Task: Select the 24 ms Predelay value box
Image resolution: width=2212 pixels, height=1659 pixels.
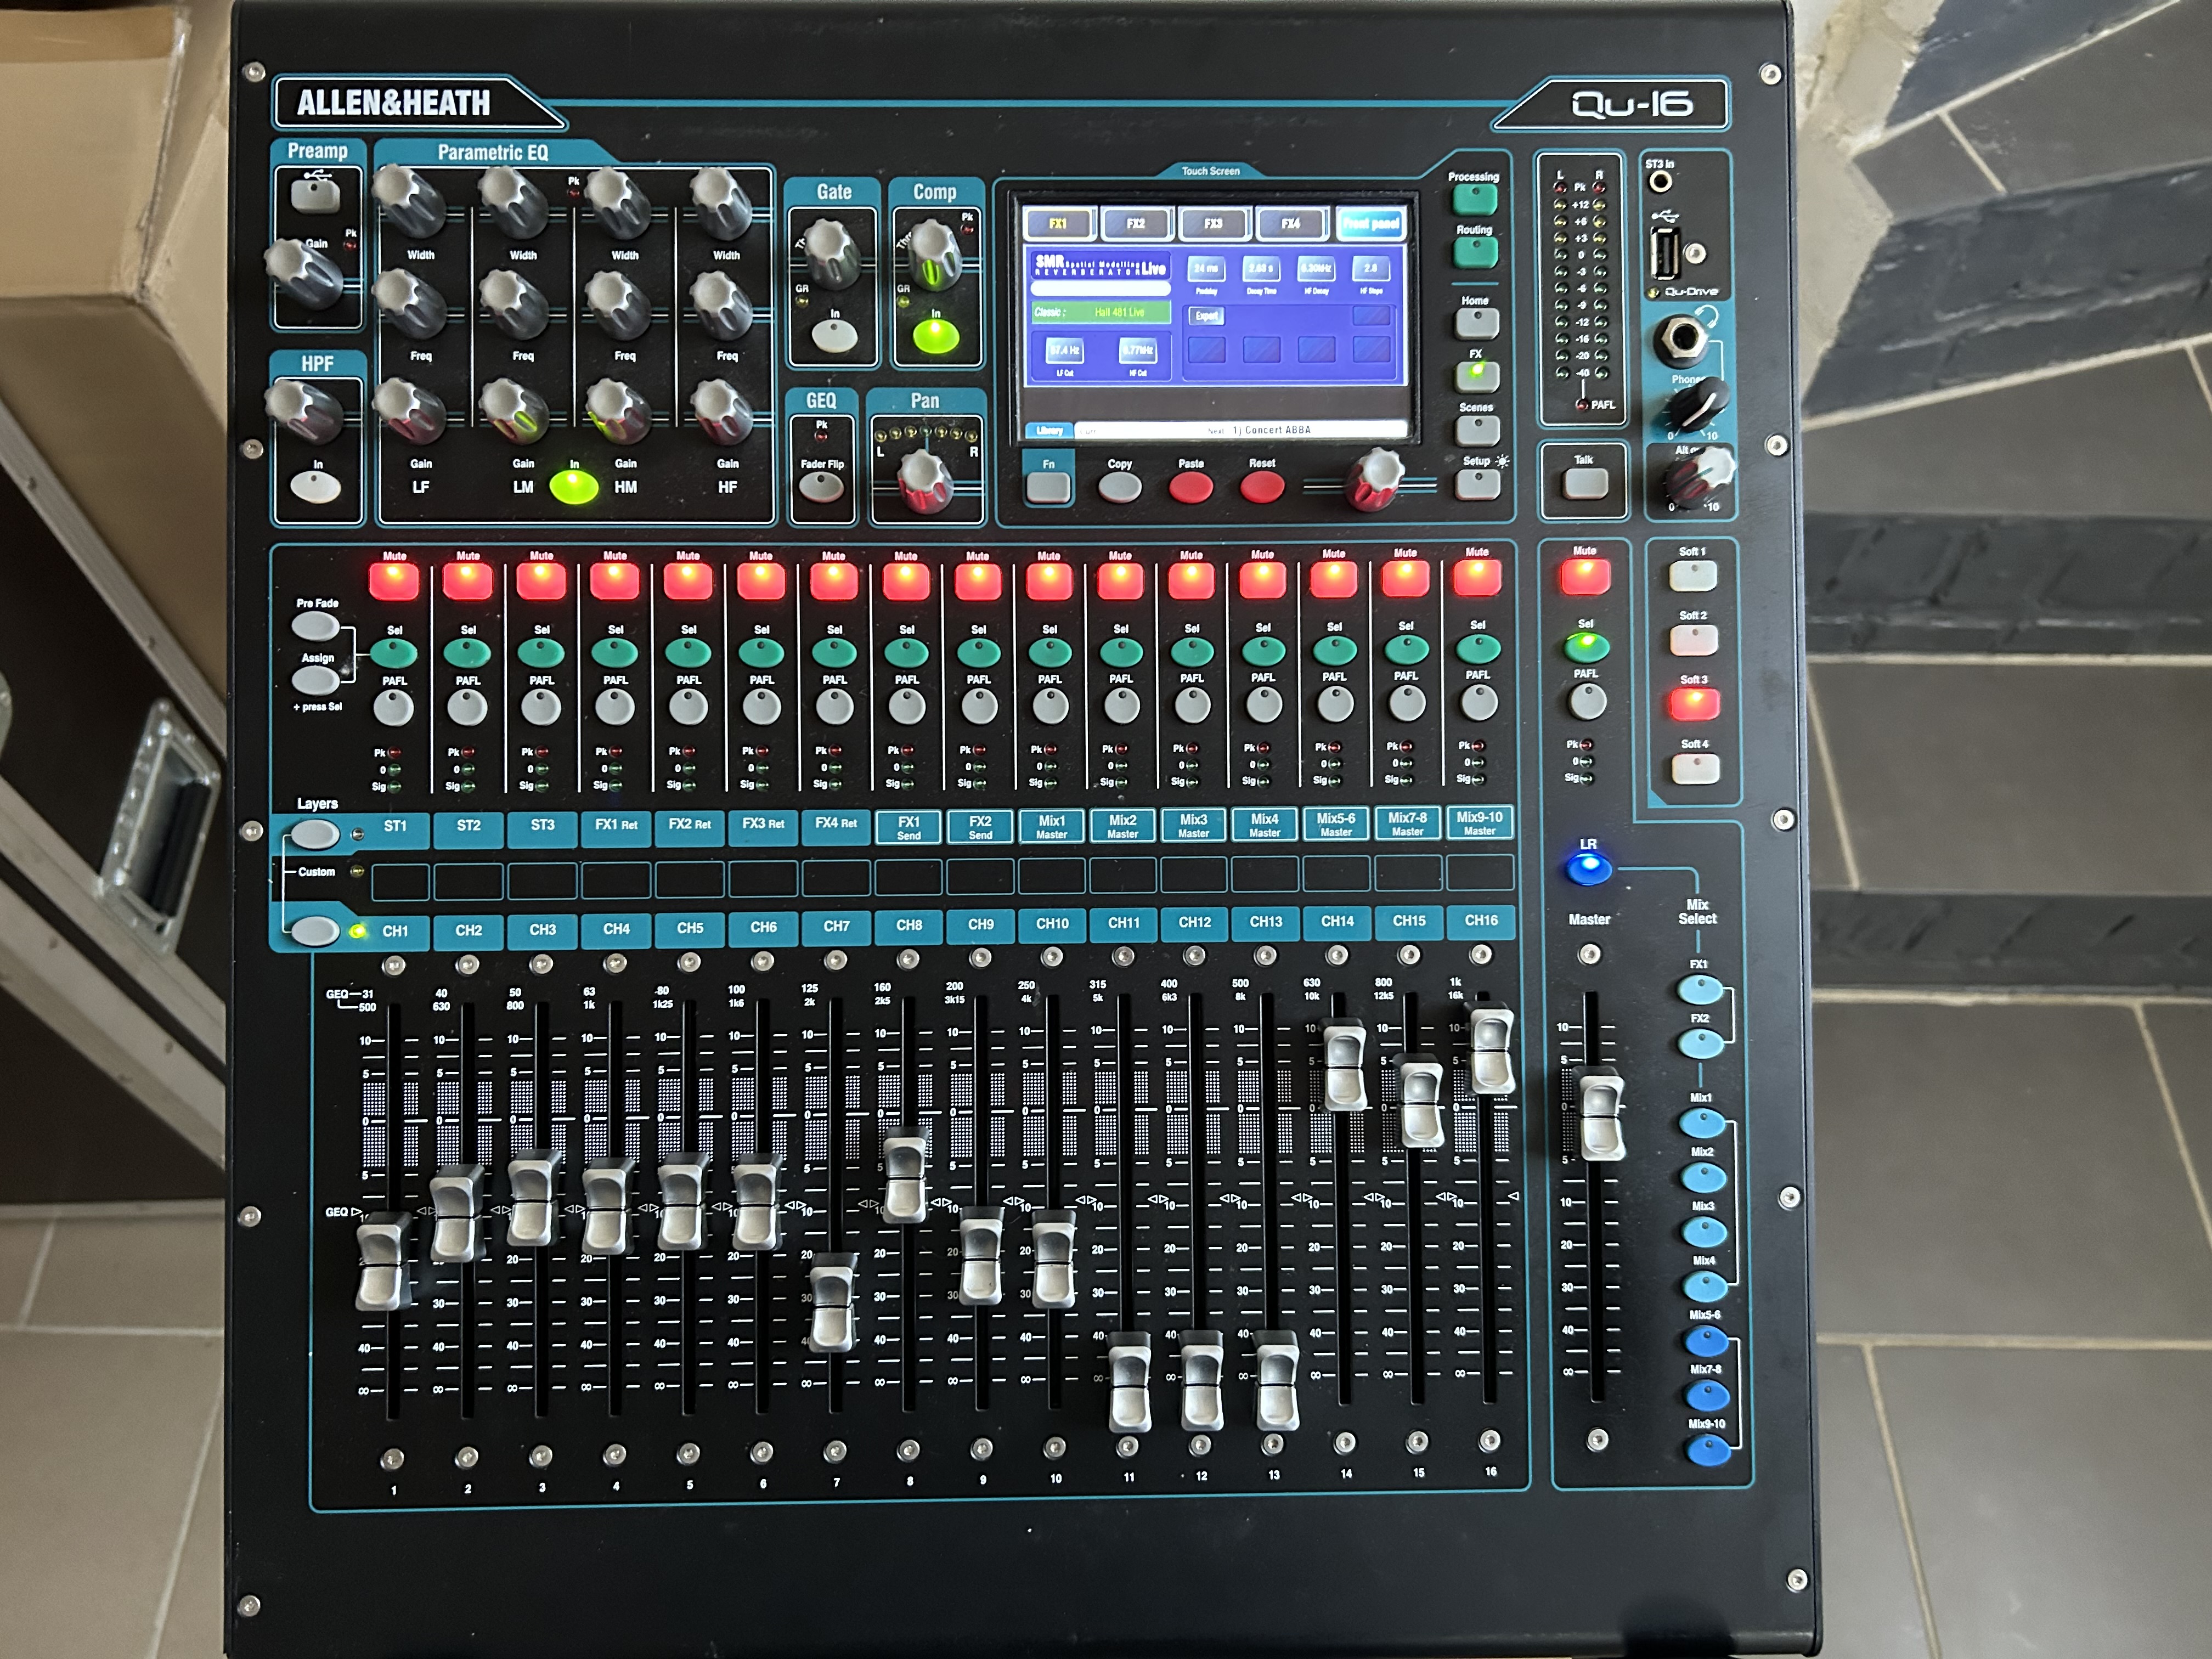Action: point(1206,269)
